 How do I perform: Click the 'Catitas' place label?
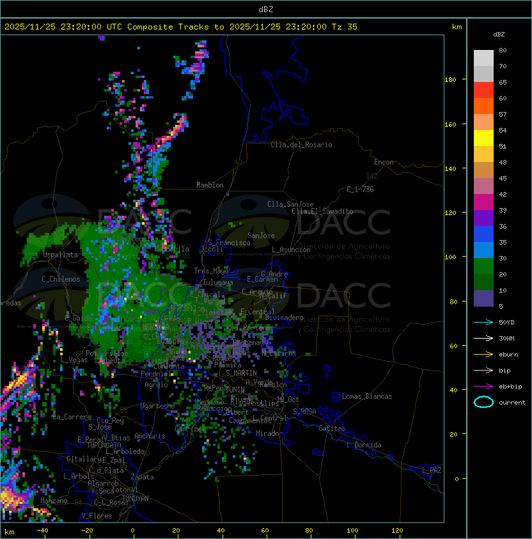332,429
